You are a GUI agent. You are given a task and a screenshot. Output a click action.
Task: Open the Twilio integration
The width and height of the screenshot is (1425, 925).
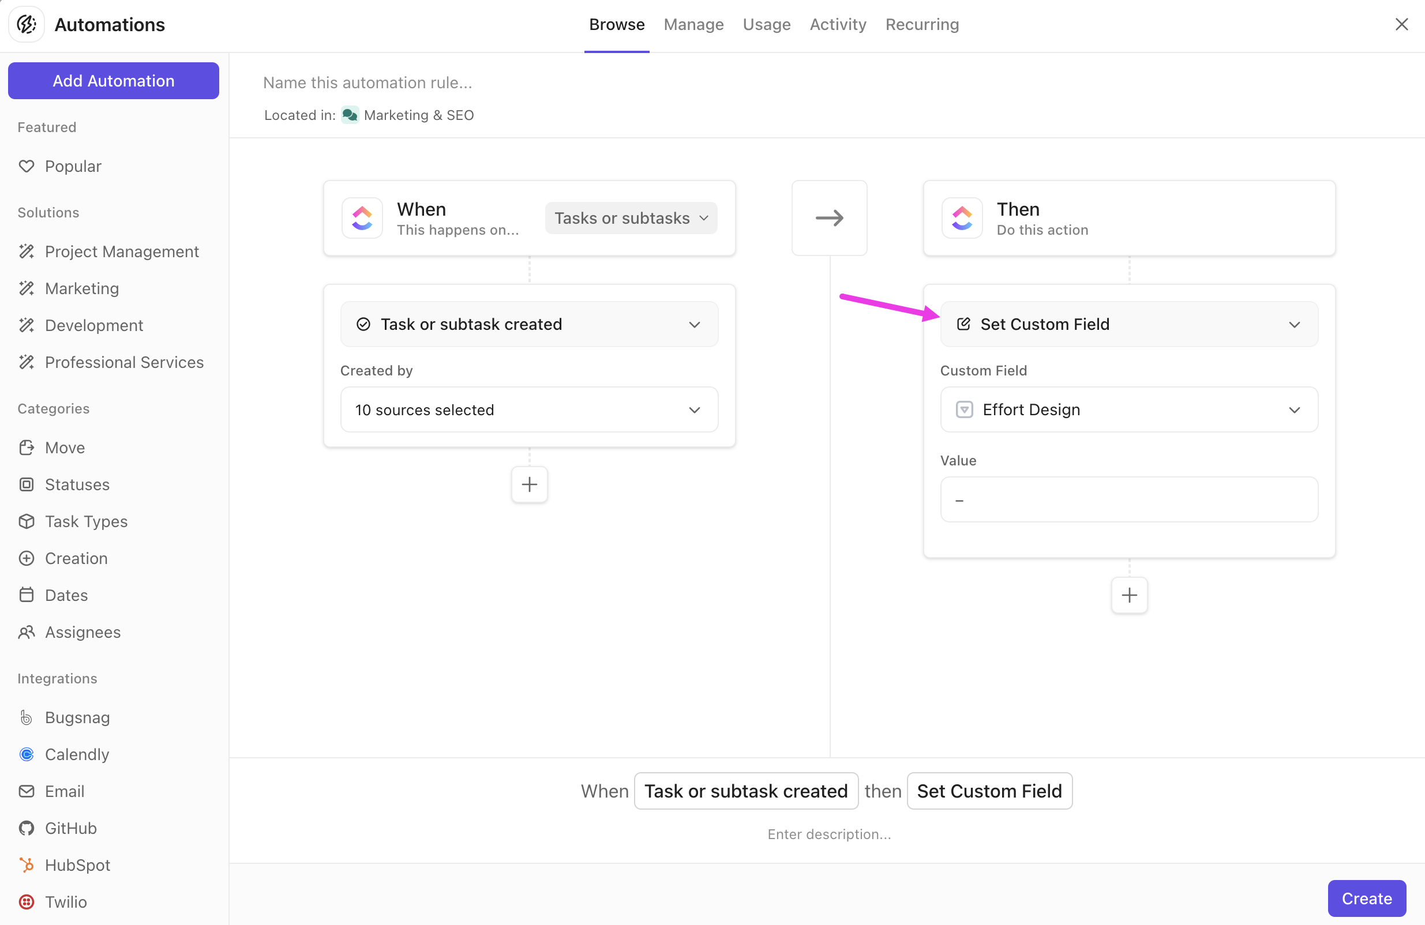pos(65,901)
